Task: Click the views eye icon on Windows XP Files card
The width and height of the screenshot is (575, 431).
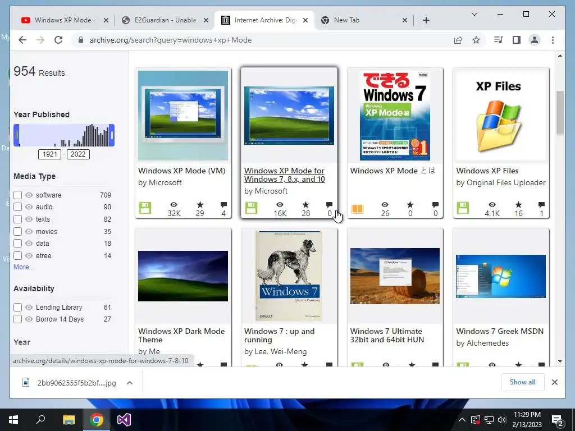Action: 492,204
